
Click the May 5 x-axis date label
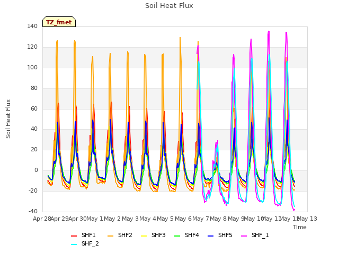pos(165,219)
